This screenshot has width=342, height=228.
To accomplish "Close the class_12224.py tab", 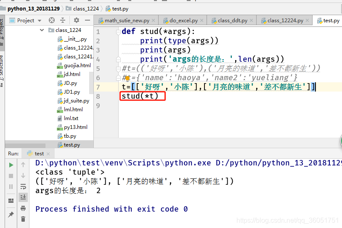I will pos(308,21).
